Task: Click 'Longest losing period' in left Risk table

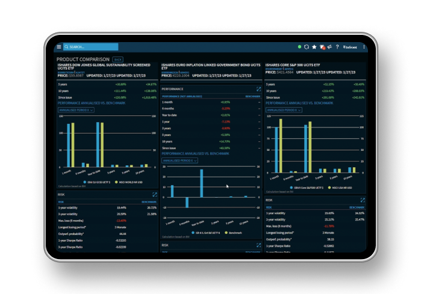Action: pos(72,227)
